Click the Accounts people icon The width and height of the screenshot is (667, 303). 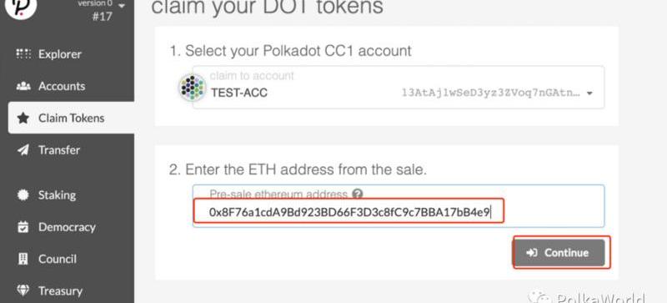23,86
